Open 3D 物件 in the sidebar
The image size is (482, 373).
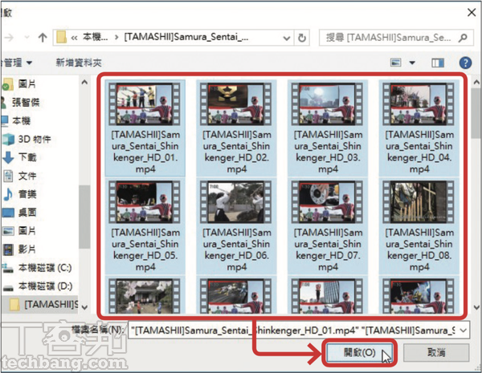coord(34,139)
